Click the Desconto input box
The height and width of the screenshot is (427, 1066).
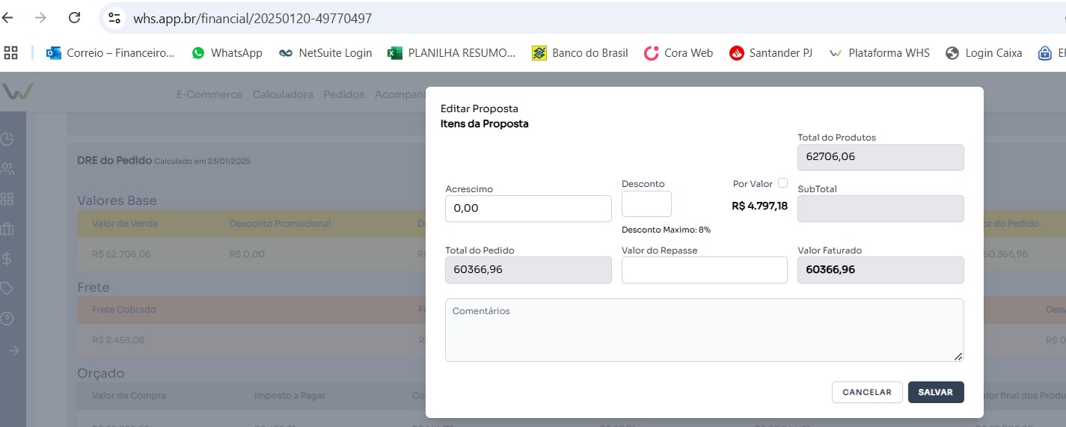click(646, 204)
